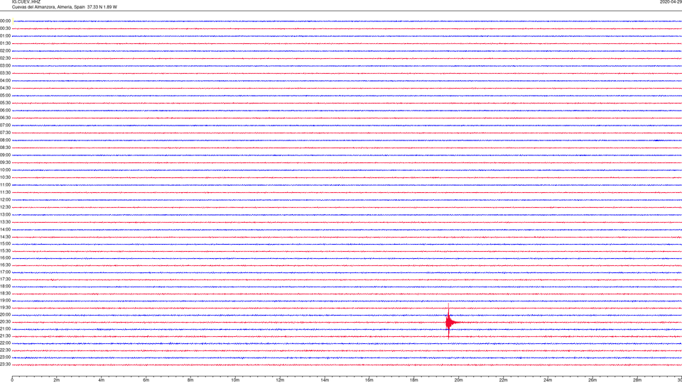Click the '6m' tick on the minutes axis
682x383 pixels.
pyautogui.click(x=146, y=380)
